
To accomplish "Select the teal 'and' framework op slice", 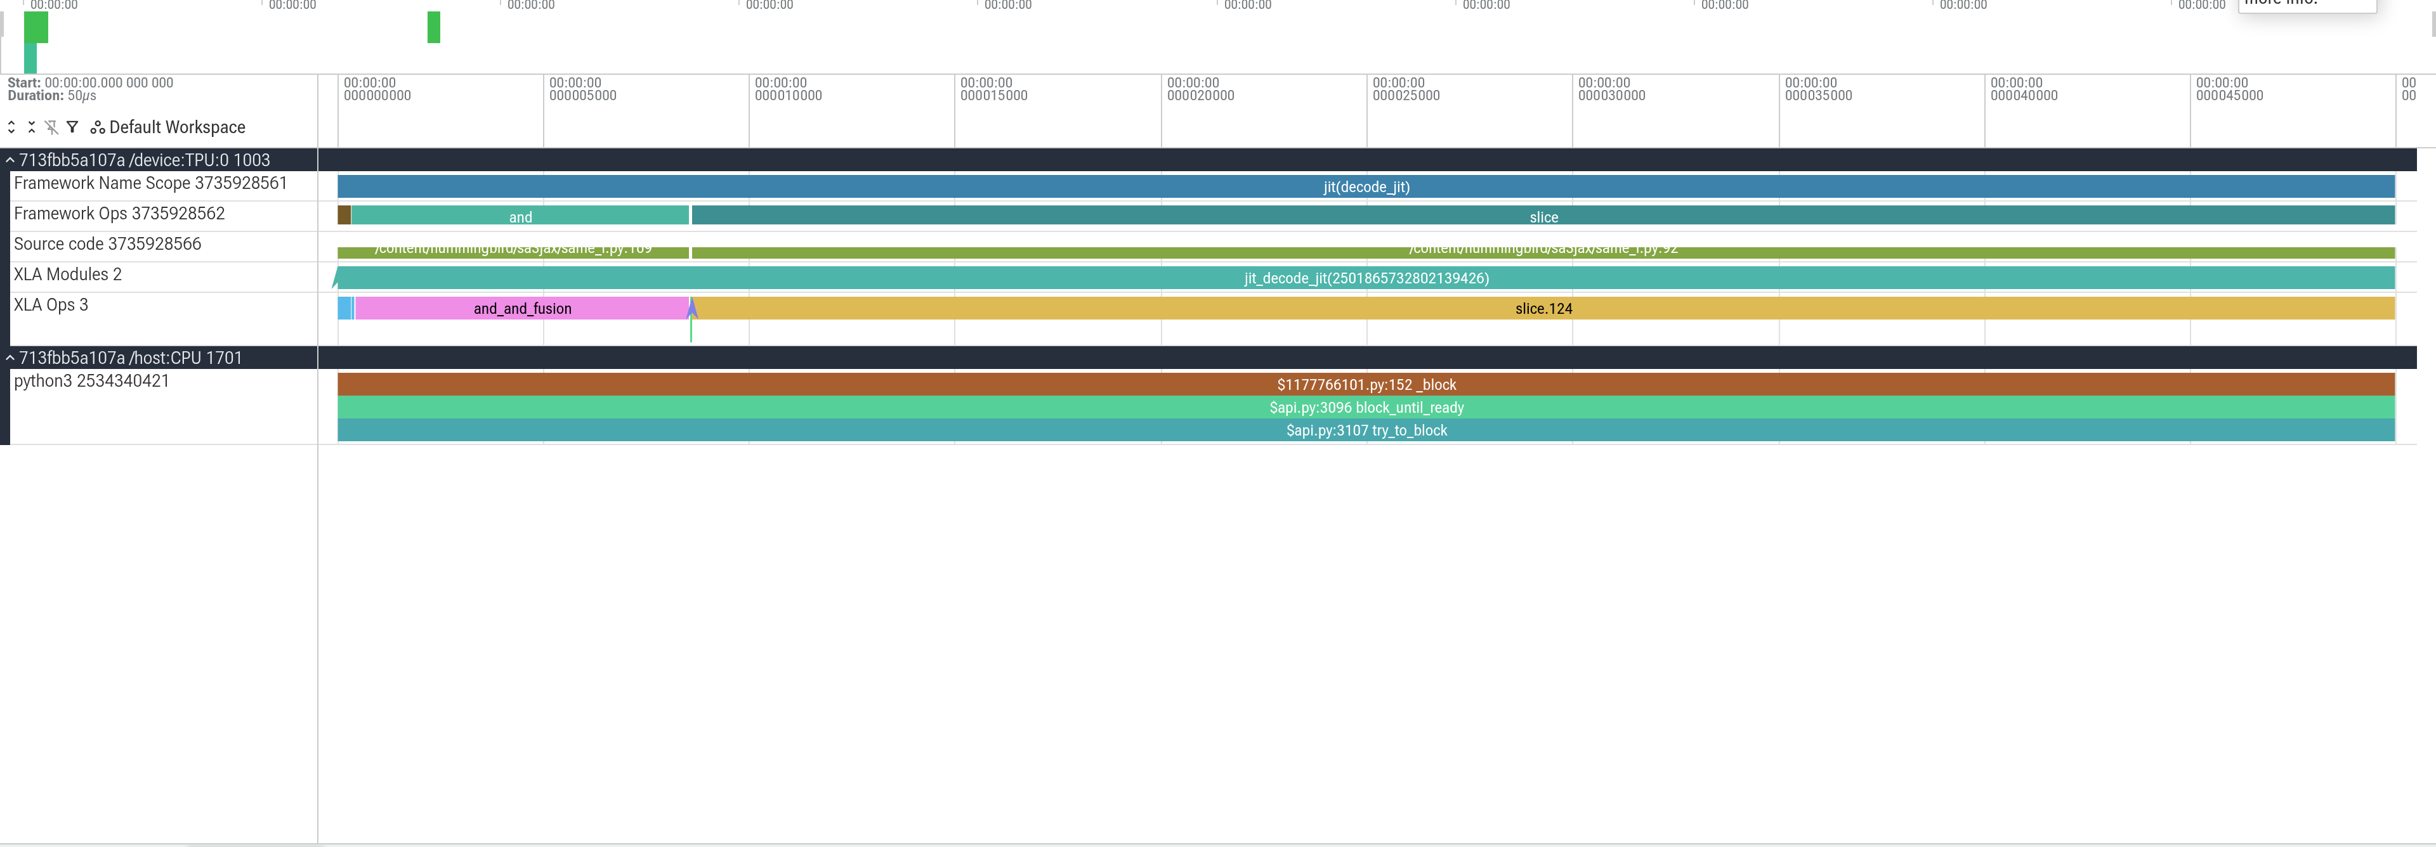I will [x=520, y=216].
